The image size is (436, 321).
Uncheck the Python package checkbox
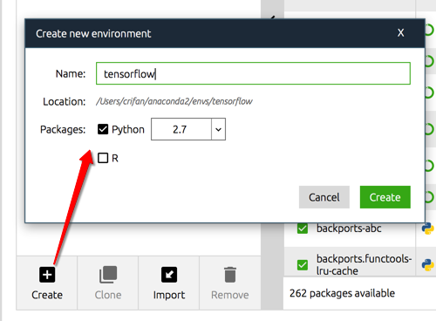tap(103, 129)
